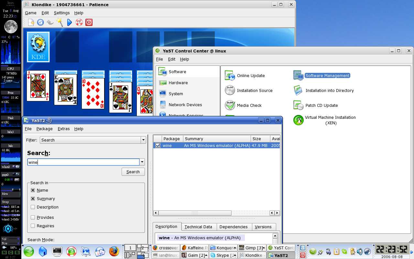Select the Jack of Diamonds card

coord(38,86)
